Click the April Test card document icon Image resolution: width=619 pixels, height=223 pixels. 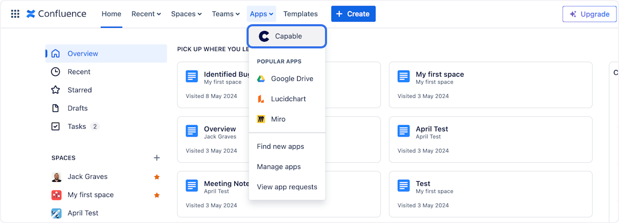click(404, 131)
